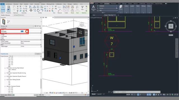Click the Activate Dimensions button
The width and height of the screenshot is (179, 100).
tap(19, 15)
